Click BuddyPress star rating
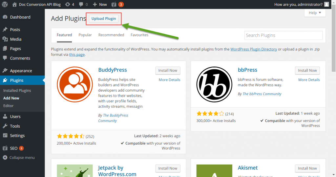 (x=71, y=136)
